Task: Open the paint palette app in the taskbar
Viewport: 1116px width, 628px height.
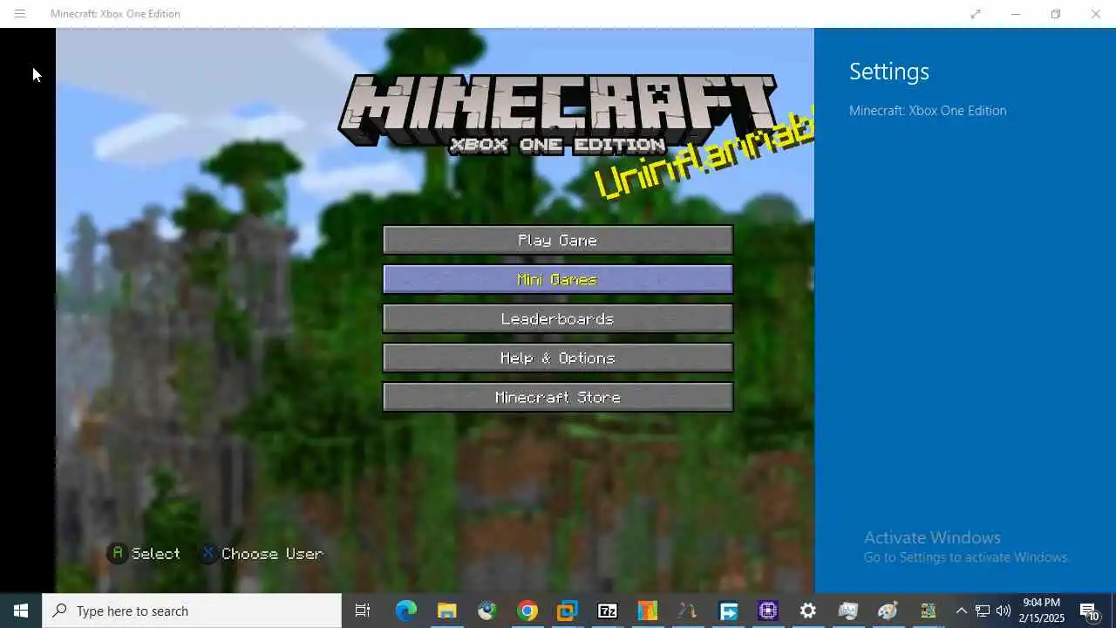Action: coord(888,611)
